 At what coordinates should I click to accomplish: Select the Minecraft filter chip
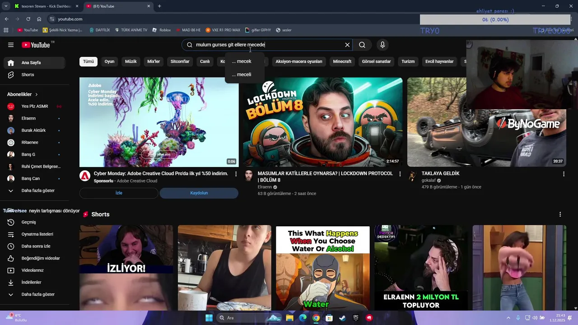coord(342,61)
